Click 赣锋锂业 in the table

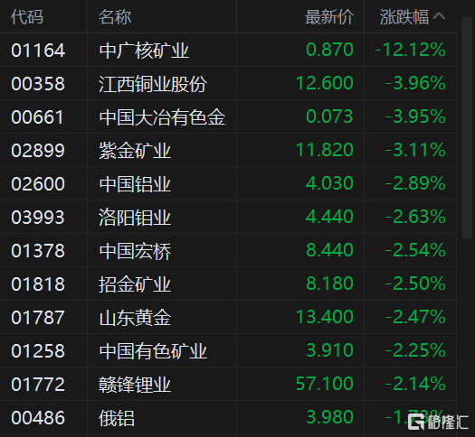tap(135, 385)
